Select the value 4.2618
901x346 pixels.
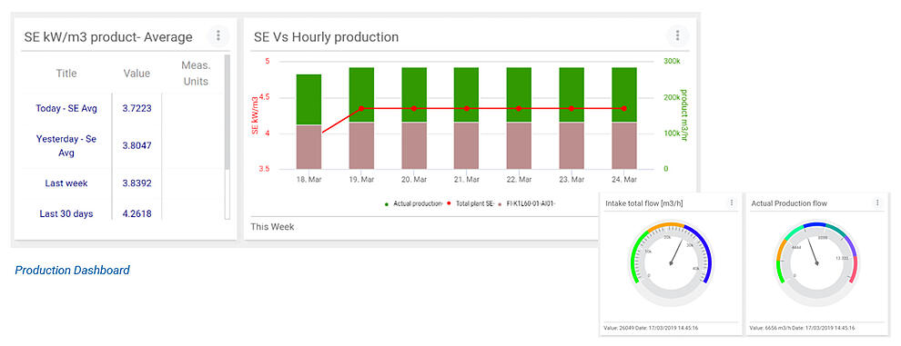pyautogui.click(x=137, y=213)
